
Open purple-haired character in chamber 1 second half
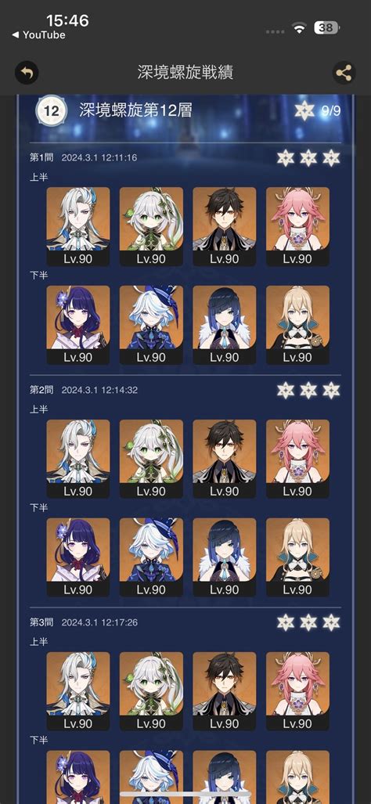pyautogui.click(x=78, y=325)
